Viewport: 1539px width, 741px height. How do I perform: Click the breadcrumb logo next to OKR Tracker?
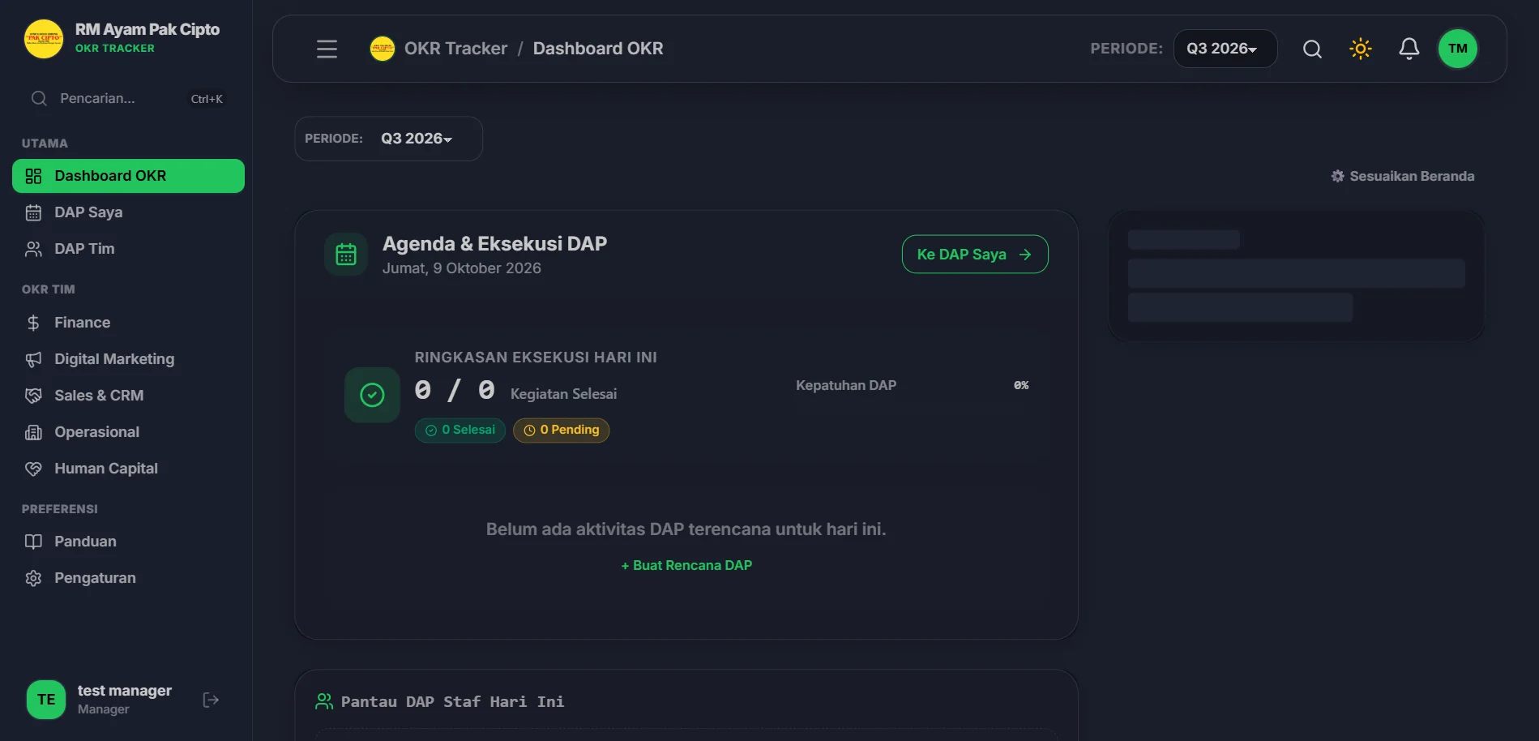click(383, 49)
